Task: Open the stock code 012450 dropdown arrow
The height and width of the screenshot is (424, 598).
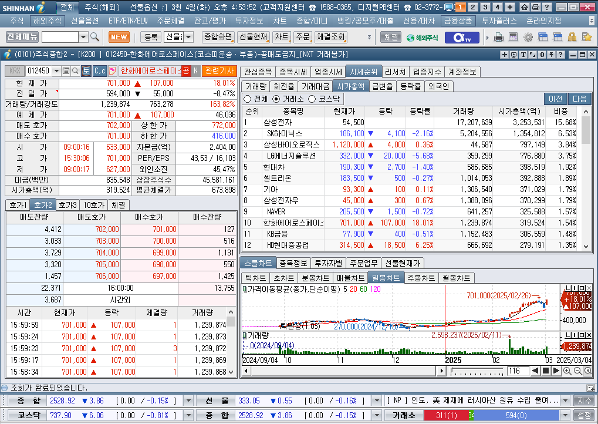Action: coord(56,70)
